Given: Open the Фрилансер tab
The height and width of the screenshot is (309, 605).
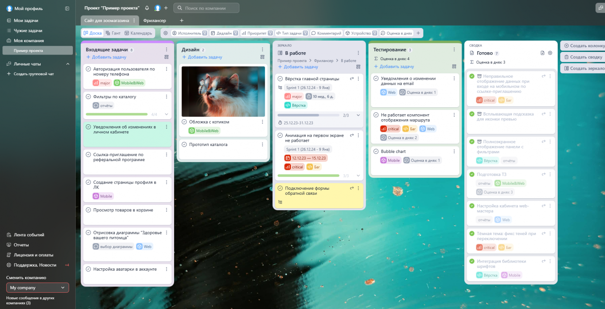Looking at the screenshot, I should click(154, 21).
